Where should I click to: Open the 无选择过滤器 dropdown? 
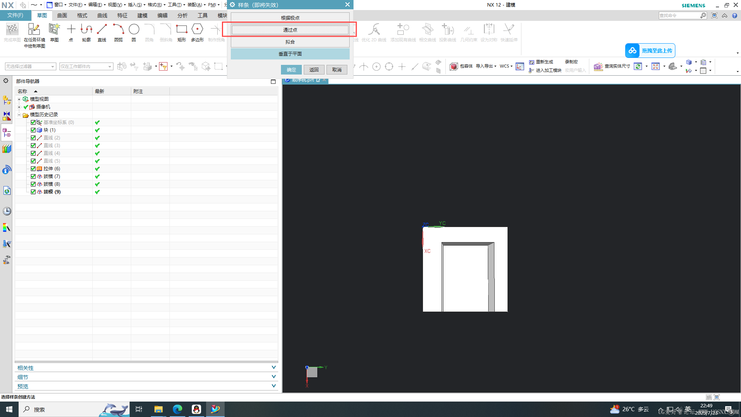tap(30, 66)
